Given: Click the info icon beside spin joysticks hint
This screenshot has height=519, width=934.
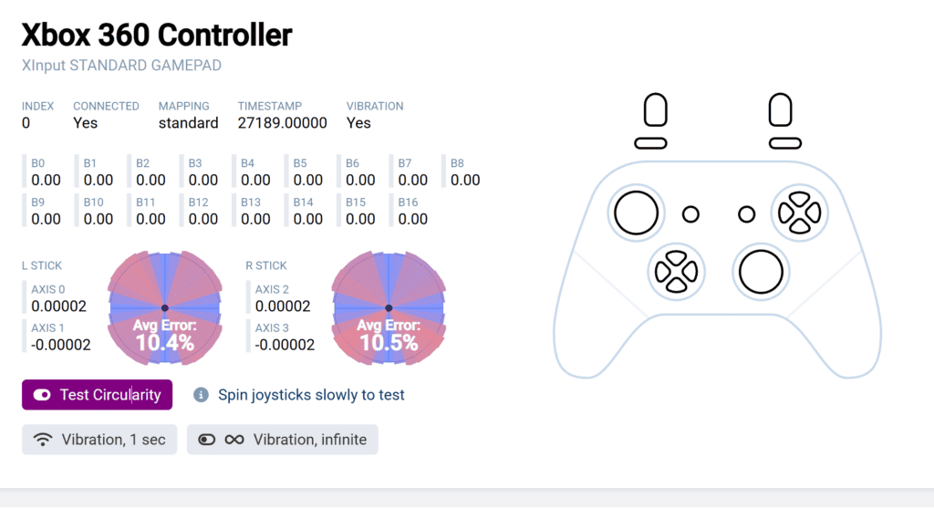Looking at the screenshot, I should click(x=201, y=395).
